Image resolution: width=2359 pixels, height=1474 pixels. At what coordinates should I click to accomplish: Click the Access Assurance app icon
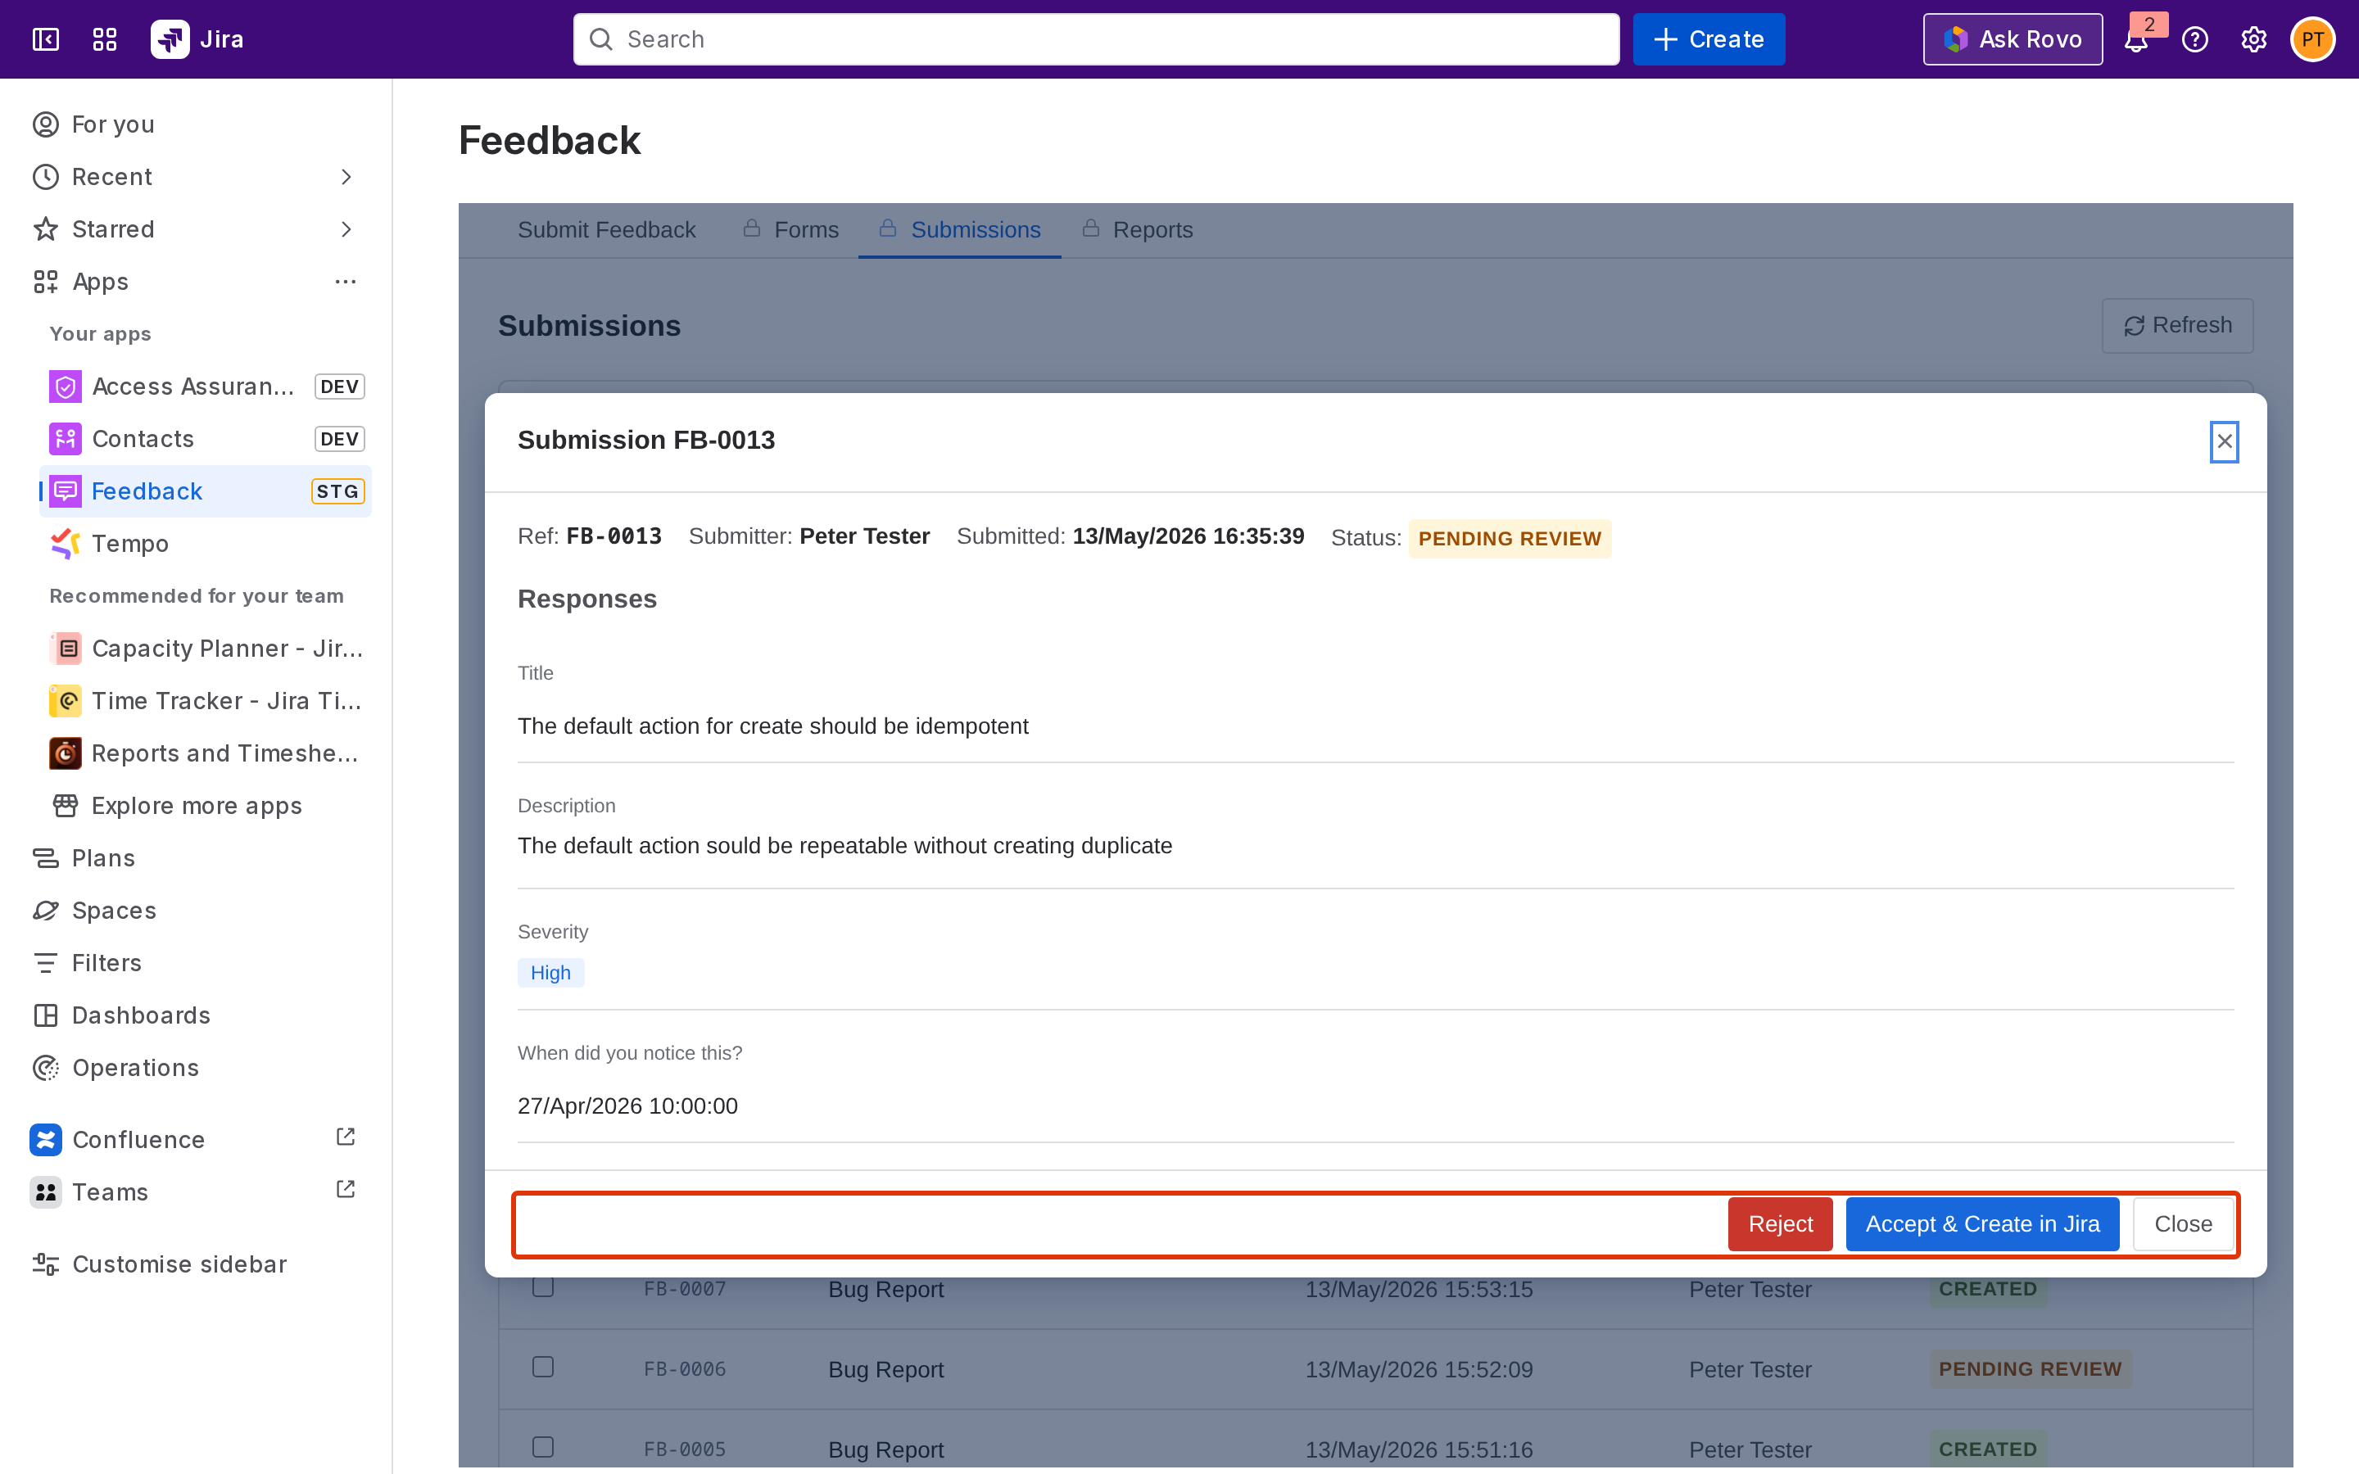[66, 387]
